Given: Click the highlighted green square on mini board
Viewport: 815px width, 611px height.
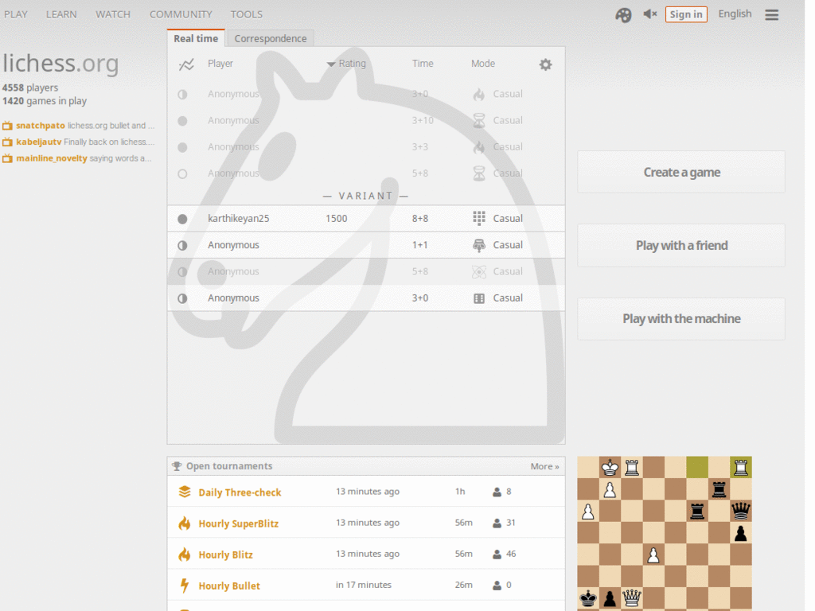Looking at the screenshot, I should pos(697,467).
